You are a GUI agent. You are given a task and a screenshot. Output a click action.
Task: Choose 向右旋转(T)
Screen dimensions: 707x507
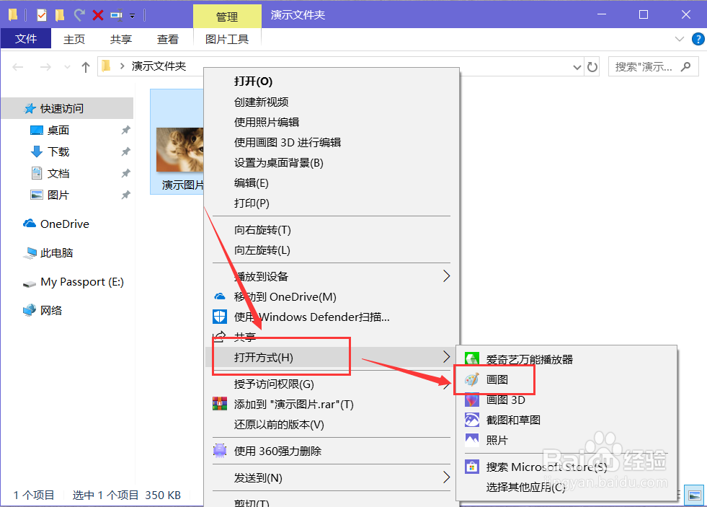(x=332, y=230)
